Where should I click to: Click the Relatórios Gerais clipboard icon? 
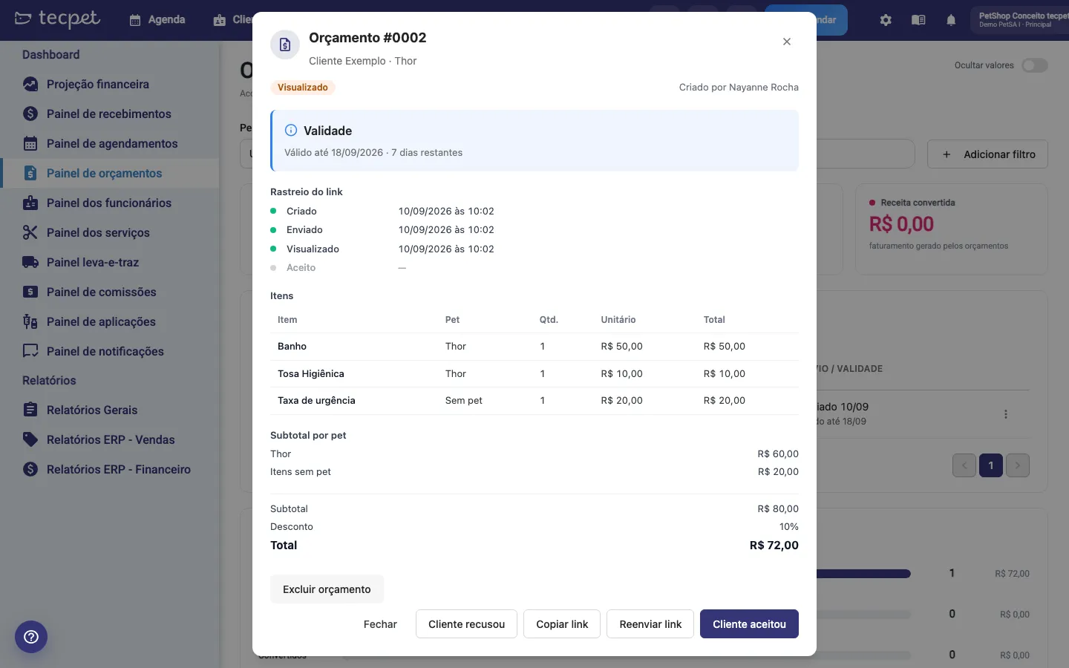pos(30,410)
